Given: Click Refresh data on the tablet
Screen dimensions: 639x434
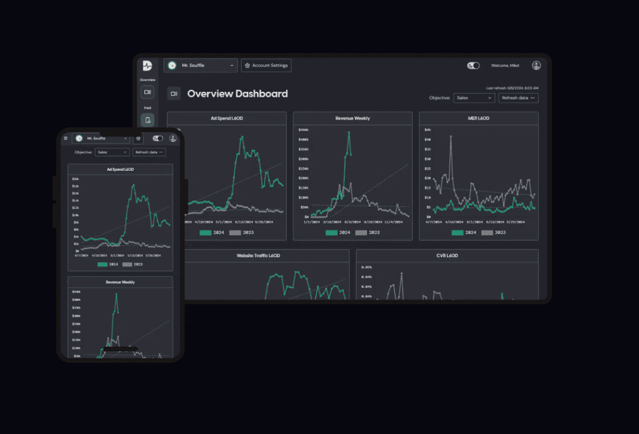Looking at the screenshot, I should click(518, 98).
